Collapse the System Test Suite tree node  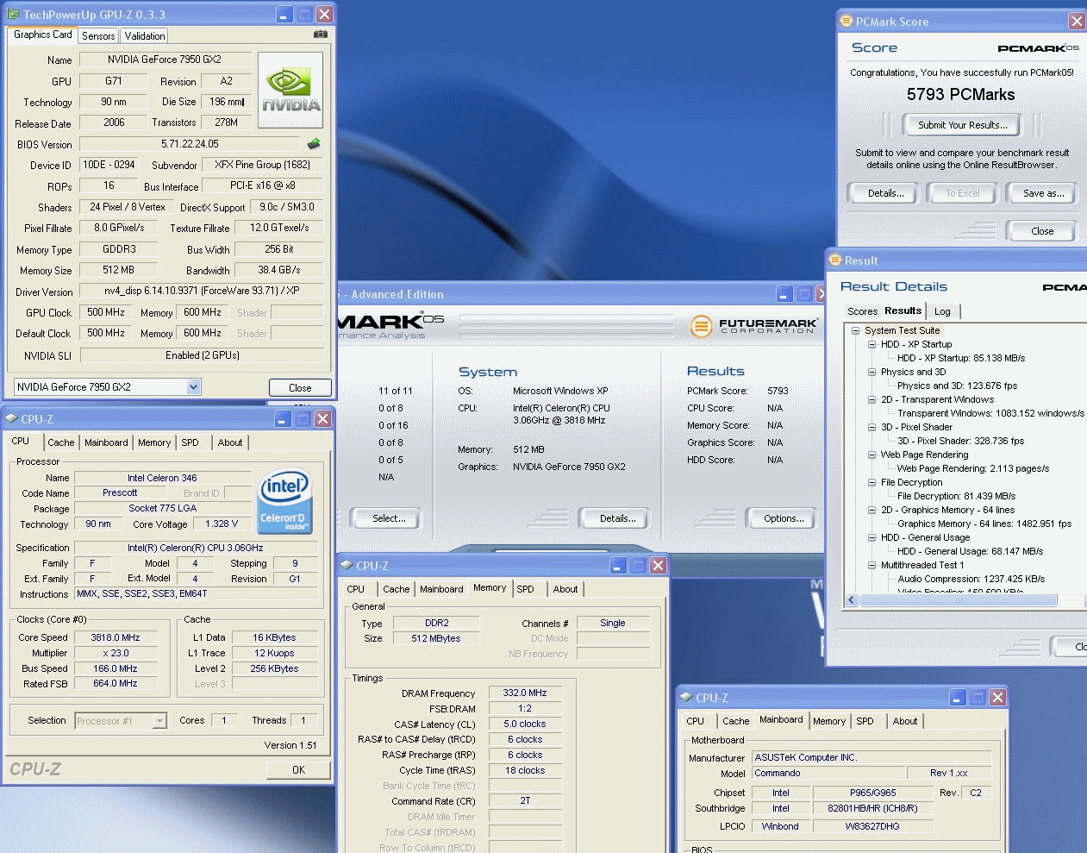[x=855, y=330]
